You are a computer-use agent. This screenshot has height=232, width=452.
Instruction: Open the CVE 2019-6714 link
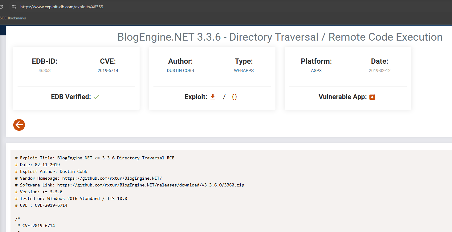(x=108, y=70)
